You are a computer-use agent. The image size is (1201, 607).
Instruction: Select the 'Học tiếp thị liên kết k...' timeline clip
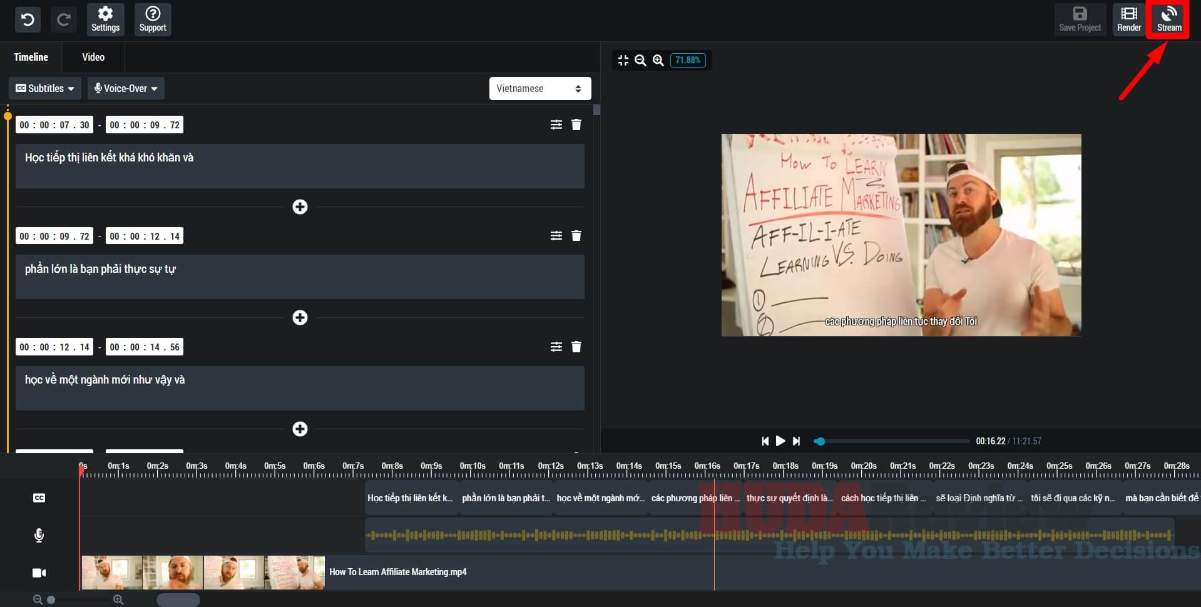(412, 498)
